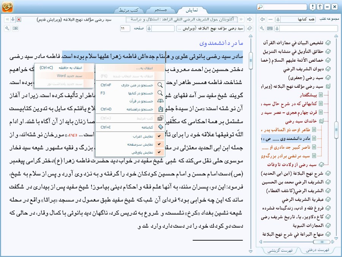Select tree item قرن چهارم هجری – عصر سید
Image resolution: width=342 pixels, height=257 pixels.
[289, 112]
